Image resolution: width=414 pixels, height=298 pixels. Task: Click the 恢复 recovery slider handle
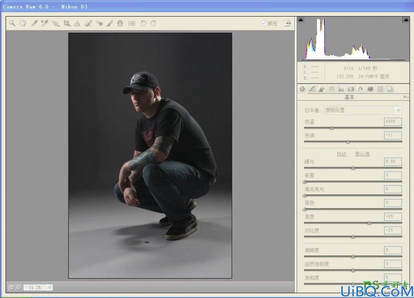pyautogui.click(x=305, y=181)
